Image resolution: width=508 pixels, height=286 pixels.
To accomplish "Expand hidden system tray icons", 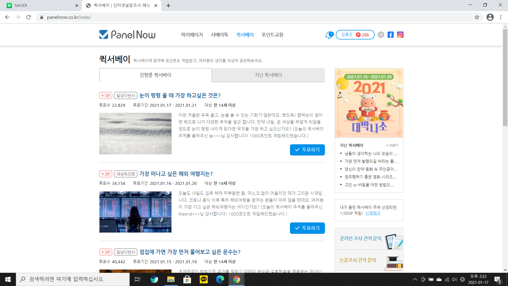I will [x=415, y=279].
